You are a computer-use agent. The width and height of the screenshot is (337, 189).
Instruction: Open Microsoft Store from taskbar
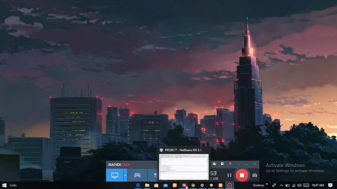156,185
